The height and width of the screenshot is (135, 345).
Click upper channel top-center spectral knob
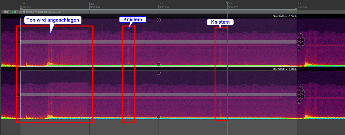pyautogui.click(x=159, y=20)
